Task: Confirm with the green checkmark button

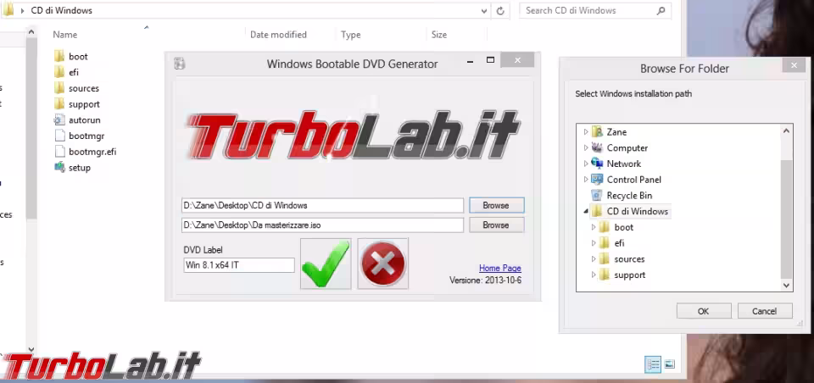Action: 326,264
